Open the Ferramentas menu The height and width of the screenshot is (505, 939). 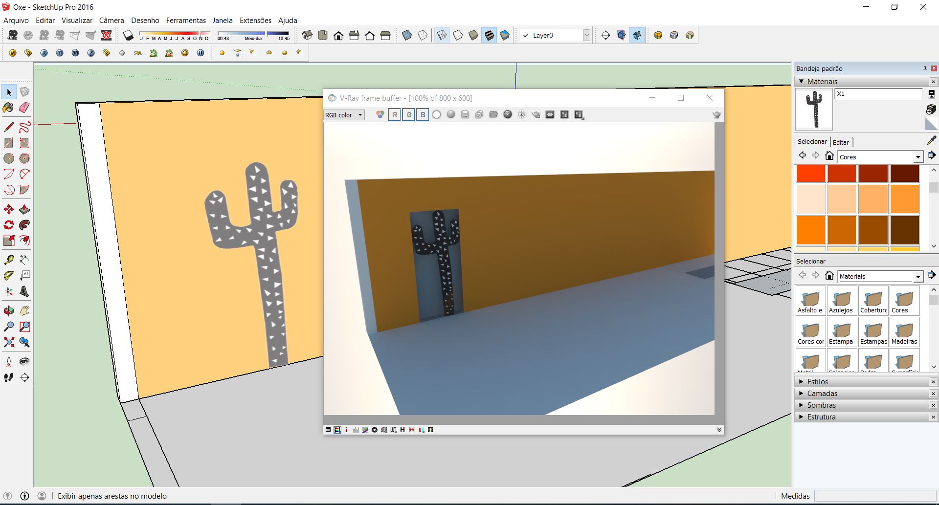(186, 20)
